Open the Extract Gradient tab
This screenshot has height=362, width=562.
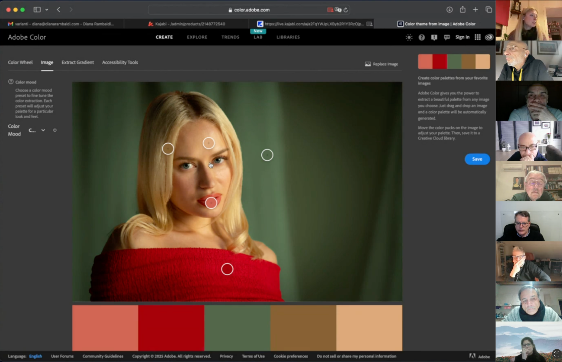[x=78, y=62]
